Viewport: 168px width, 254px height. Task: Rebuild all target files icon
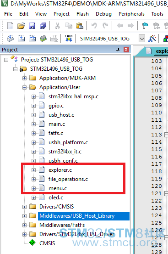(32, 39)
